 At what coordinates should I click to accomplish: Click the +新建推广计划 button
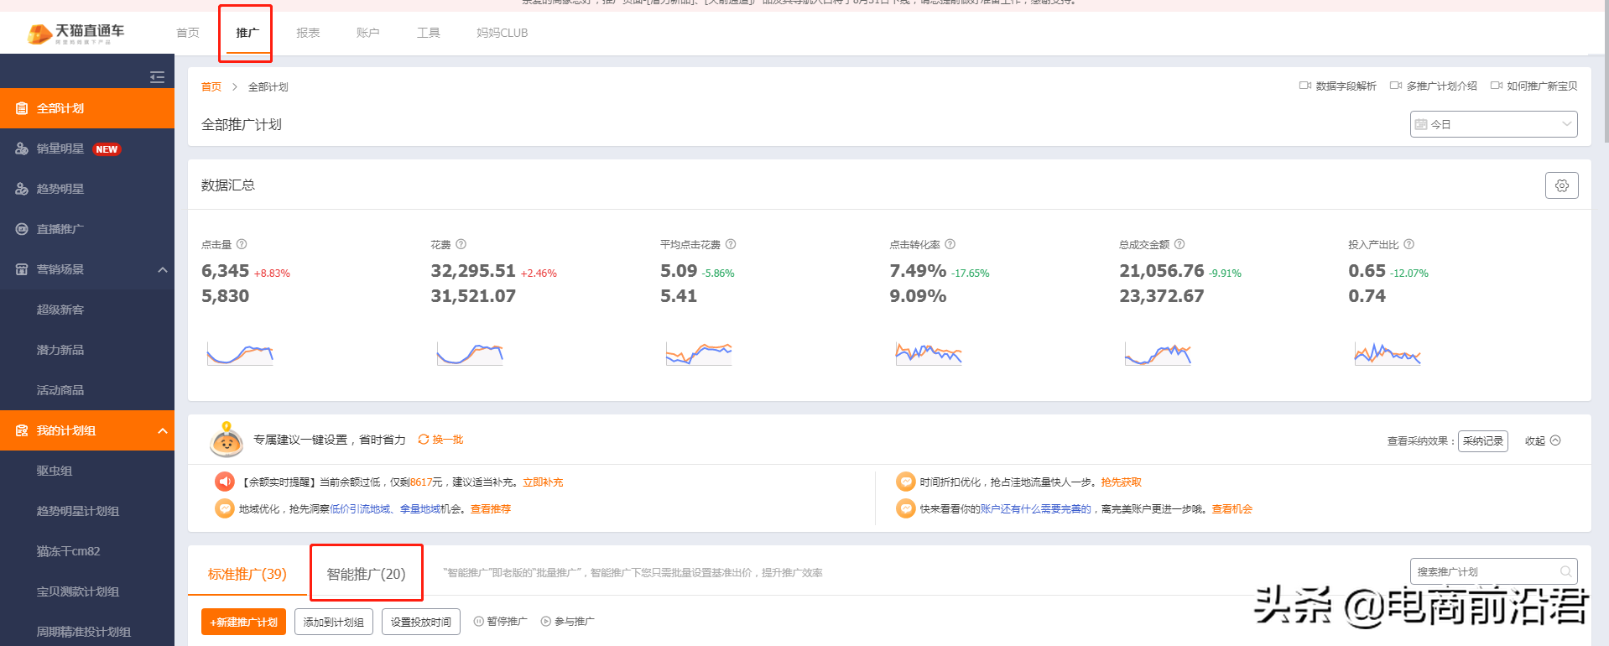click(x=243, y=622)
